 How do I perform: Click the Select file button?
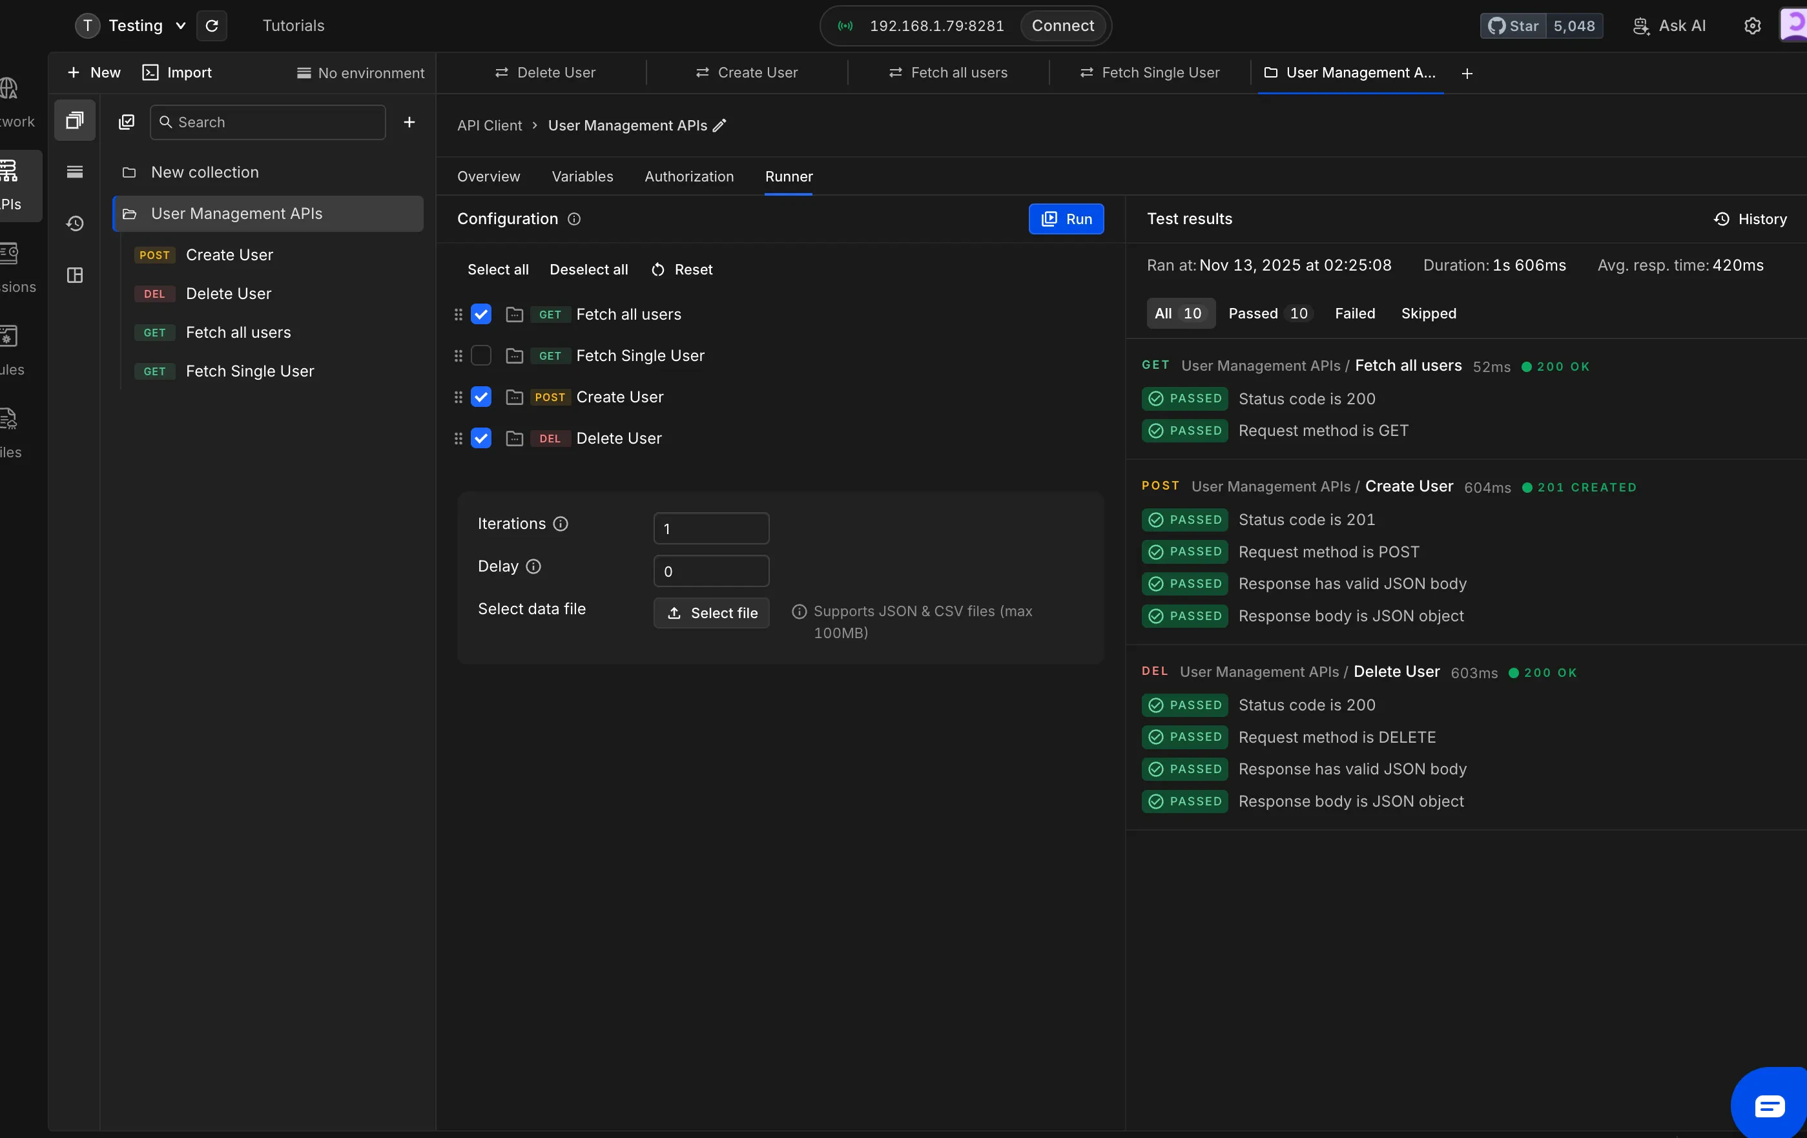712,614
